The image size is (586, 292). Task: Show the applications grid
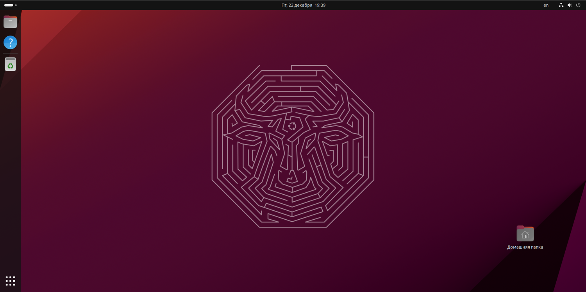11,281
